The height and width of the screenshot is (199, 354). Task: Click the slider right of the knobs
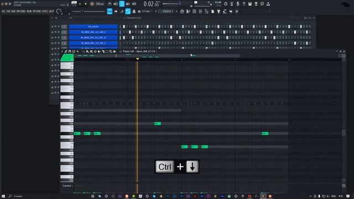(88, 12)
